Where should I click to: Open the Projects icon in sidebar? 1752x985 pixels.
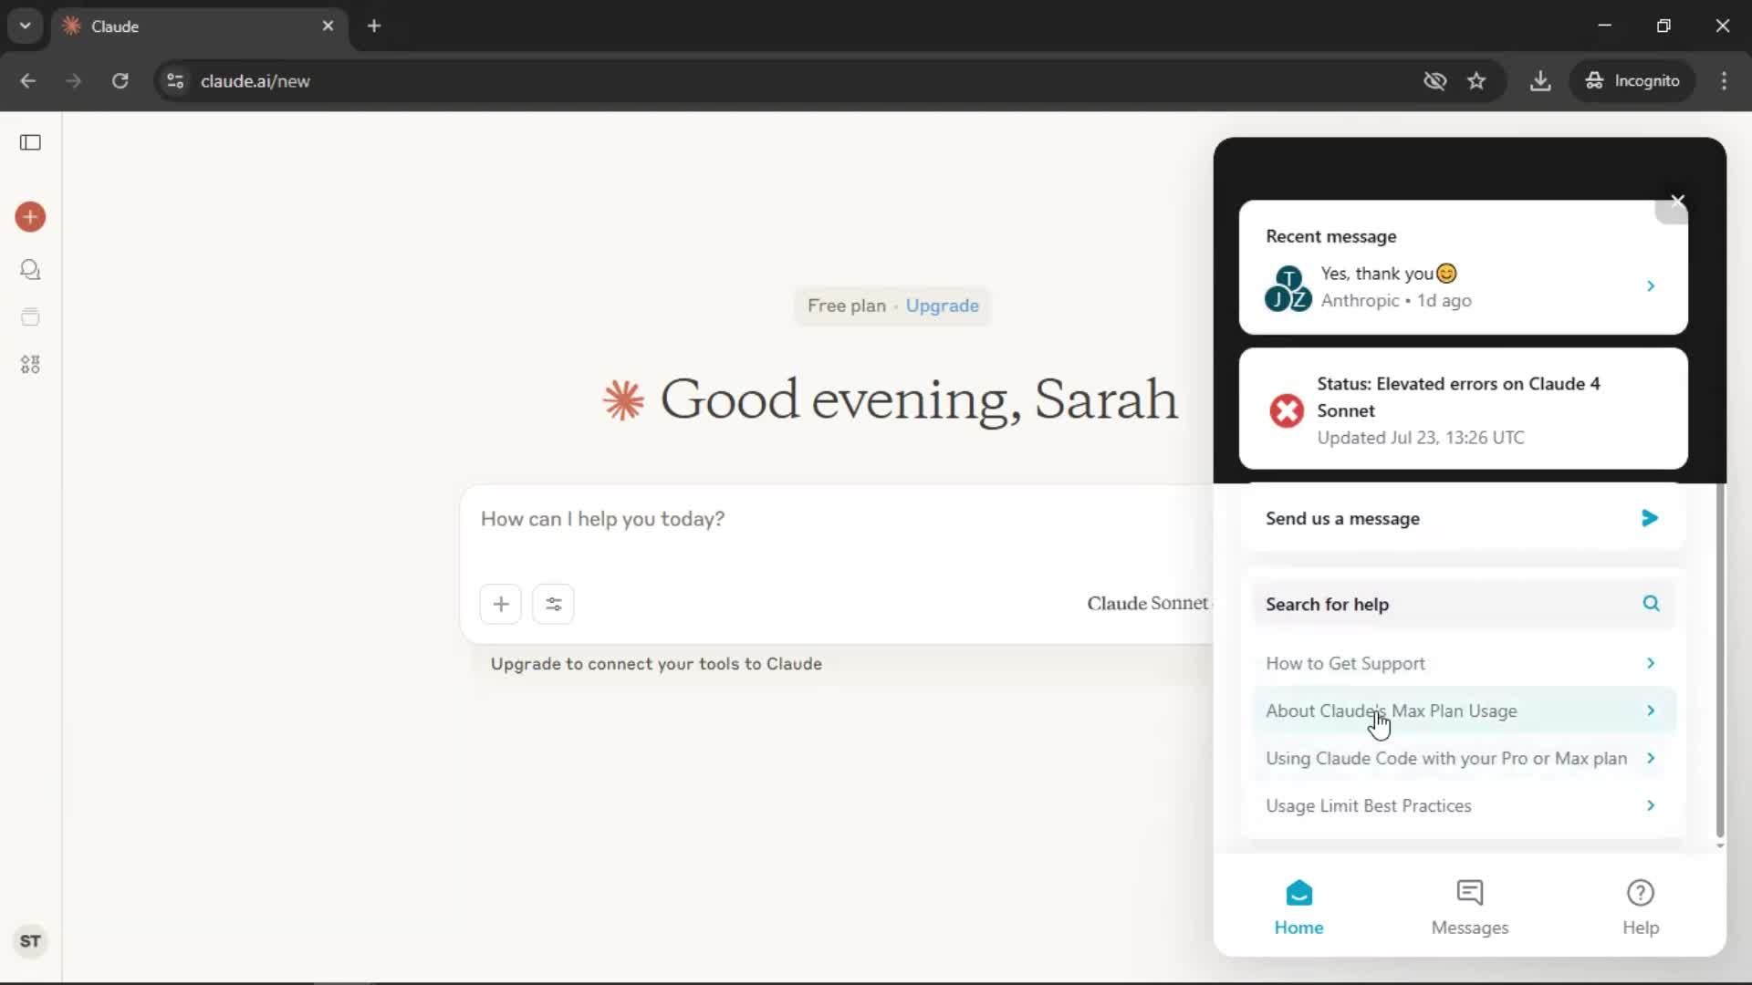point(30,317)
